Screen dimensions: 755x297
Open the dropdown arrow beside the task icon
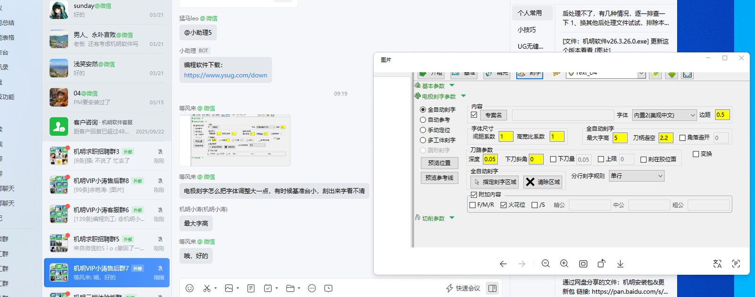tap(277, 288)
